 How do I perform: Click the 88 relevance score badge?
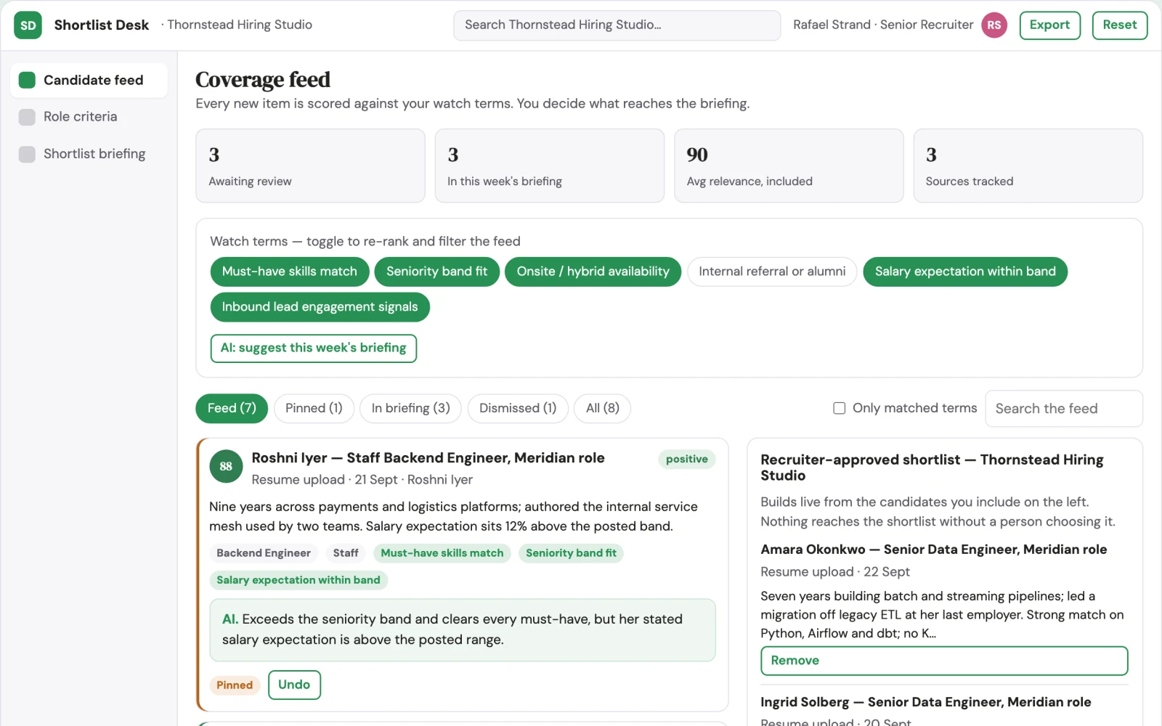[x=226, y=466]
